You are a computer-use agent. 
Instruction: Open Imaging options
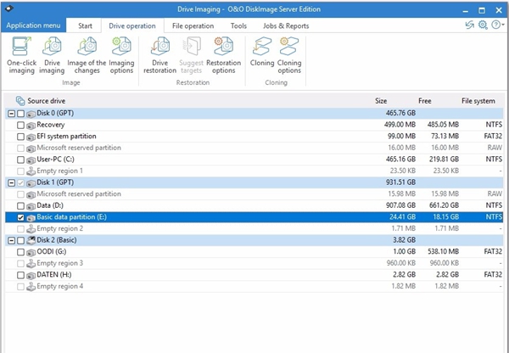click(x=121, y=55)
